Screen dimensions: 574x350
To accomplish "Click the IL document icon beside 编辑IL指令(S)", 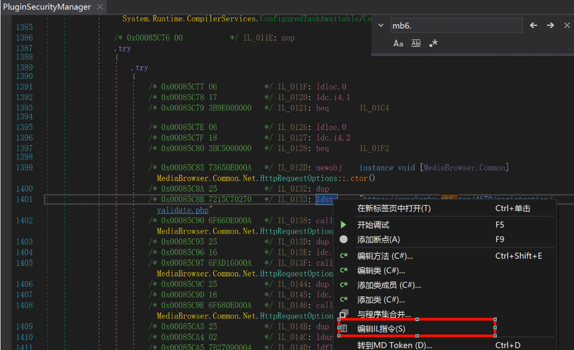I will tap(344, 328).
